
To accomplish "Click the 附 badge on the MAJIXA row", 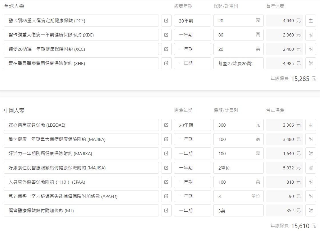I will pyautogui.click(x=311, y=153).
